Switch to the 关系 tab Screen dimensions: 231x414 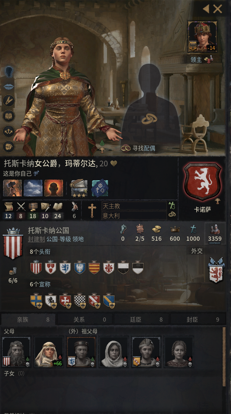coord(85,319)
